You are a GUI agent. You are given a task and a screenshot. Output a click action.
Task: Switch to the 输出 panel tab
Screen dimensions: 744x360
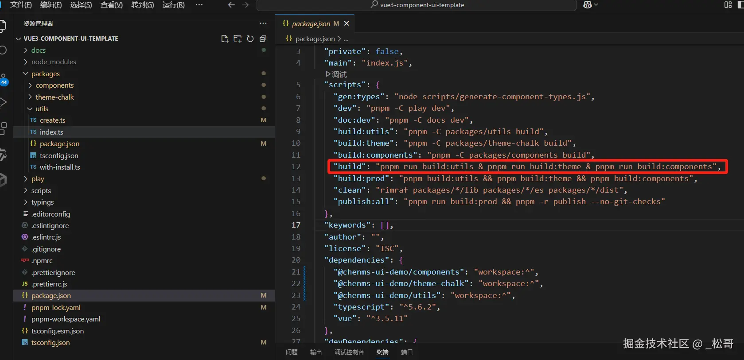316,352
